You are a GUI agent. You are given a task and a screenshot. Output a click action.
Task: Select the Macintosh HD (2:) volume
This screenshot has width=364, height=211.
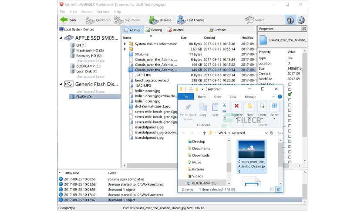point(90,51)
